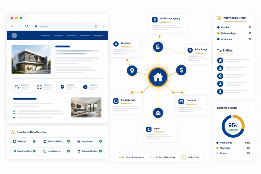Image resolution: width=261 pixels, height=174 pixels.
Task: Click the Schema Health heading
Action: 227,108
